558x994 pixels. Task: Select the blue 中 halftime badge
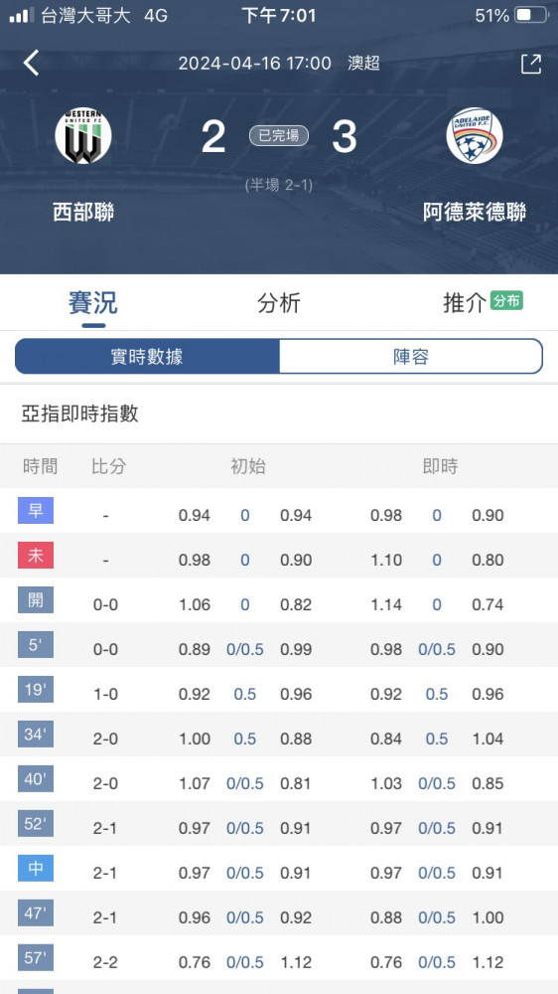[36, 869]
